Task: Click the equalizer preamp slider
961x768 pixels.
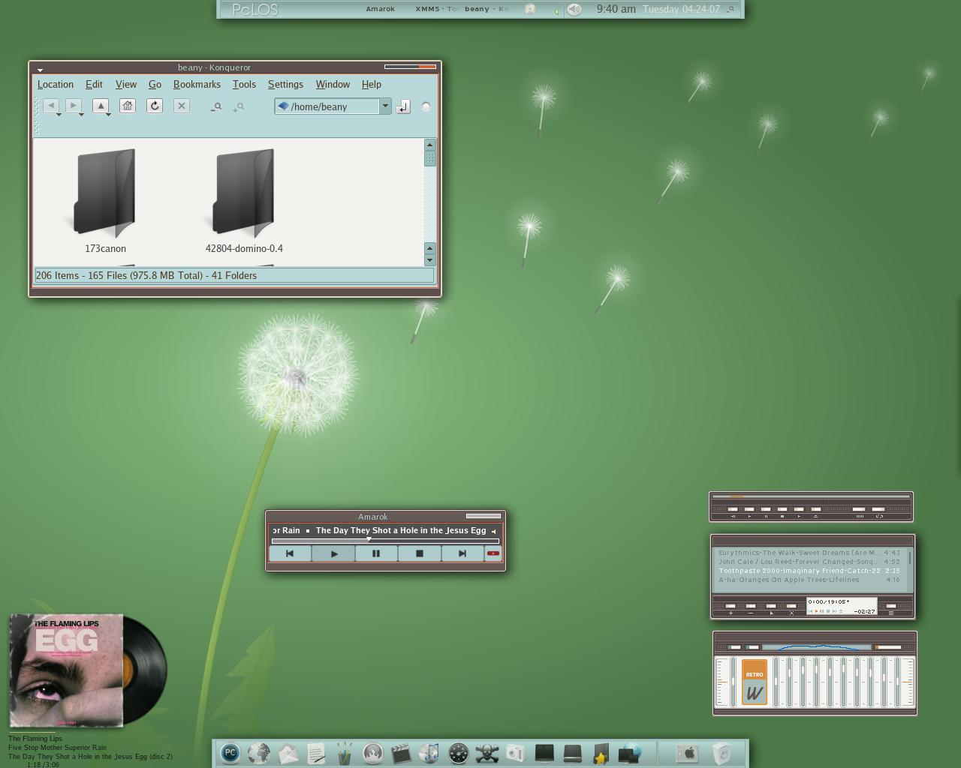Action: (733, 682)
